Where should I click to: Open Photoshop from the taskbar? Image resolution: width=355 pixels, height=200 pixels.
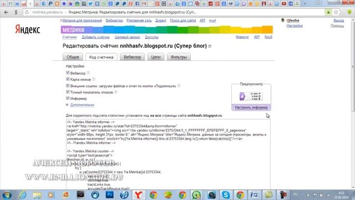(110, 195)
